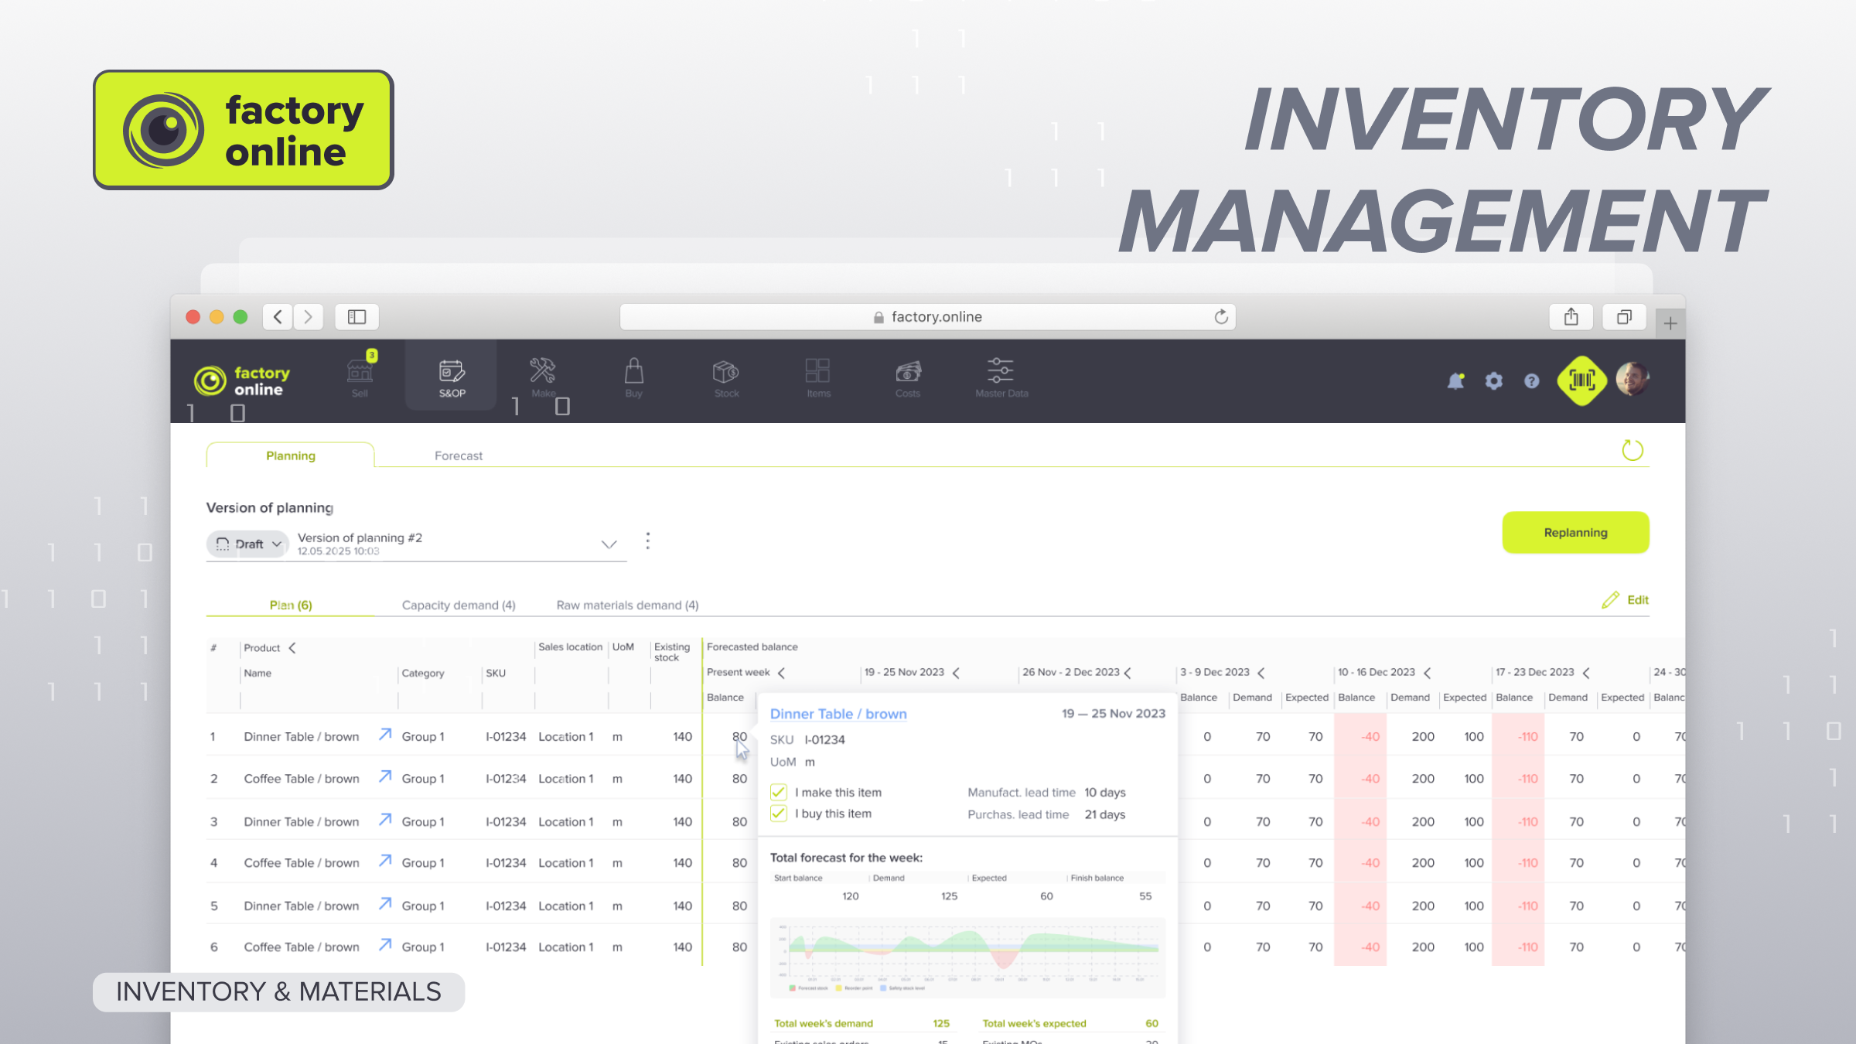Open settings gear in app header
1856x1044 pixels.
coord(1494,381)
